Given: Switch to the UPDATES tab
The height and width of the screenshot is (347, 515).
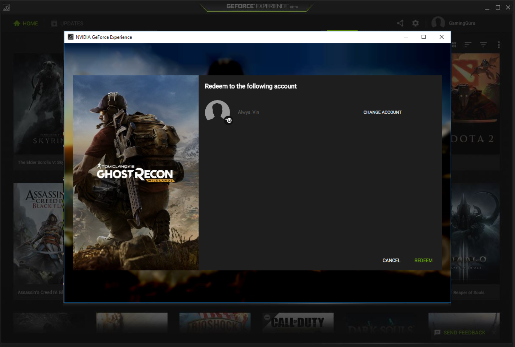Looking at the screenshot, I should coord(68,24).
